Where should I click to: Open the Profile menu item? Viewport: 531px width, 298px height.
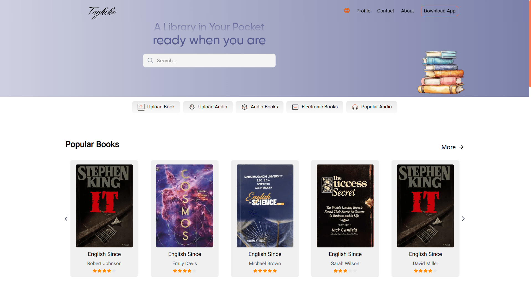pyautogui.click(x=363, y=11)
